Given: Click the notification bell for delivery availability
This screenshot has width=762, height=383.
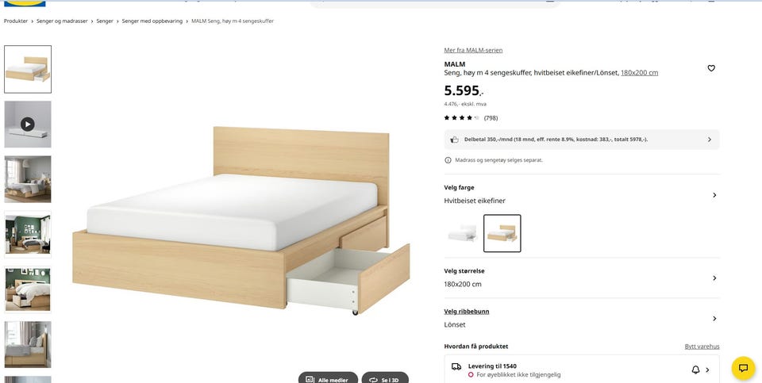Looking at the screenshot, I should 695,370.
